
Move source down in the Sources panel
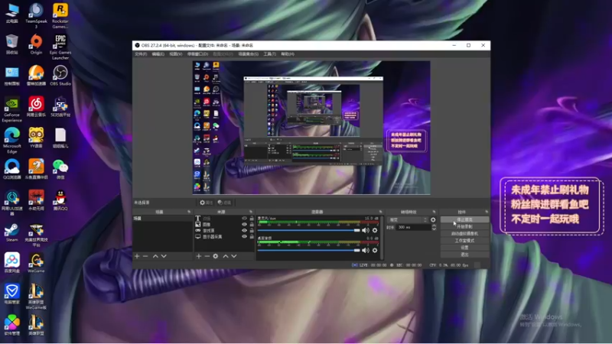point(234,256)
